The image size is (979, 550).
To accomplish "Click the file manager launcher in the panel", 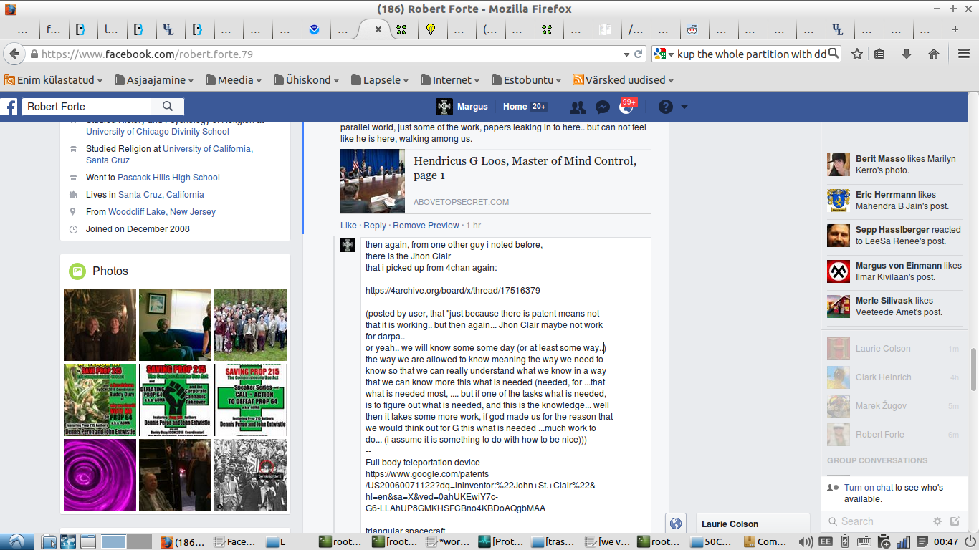I will pyautogui.click(x=48, y=542).
